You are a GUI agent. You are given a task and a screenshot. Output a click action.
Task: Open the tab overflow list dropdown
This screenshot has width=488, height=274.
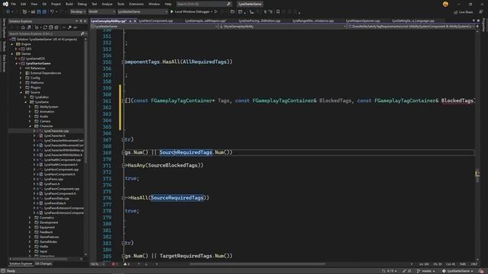(474, 21)
